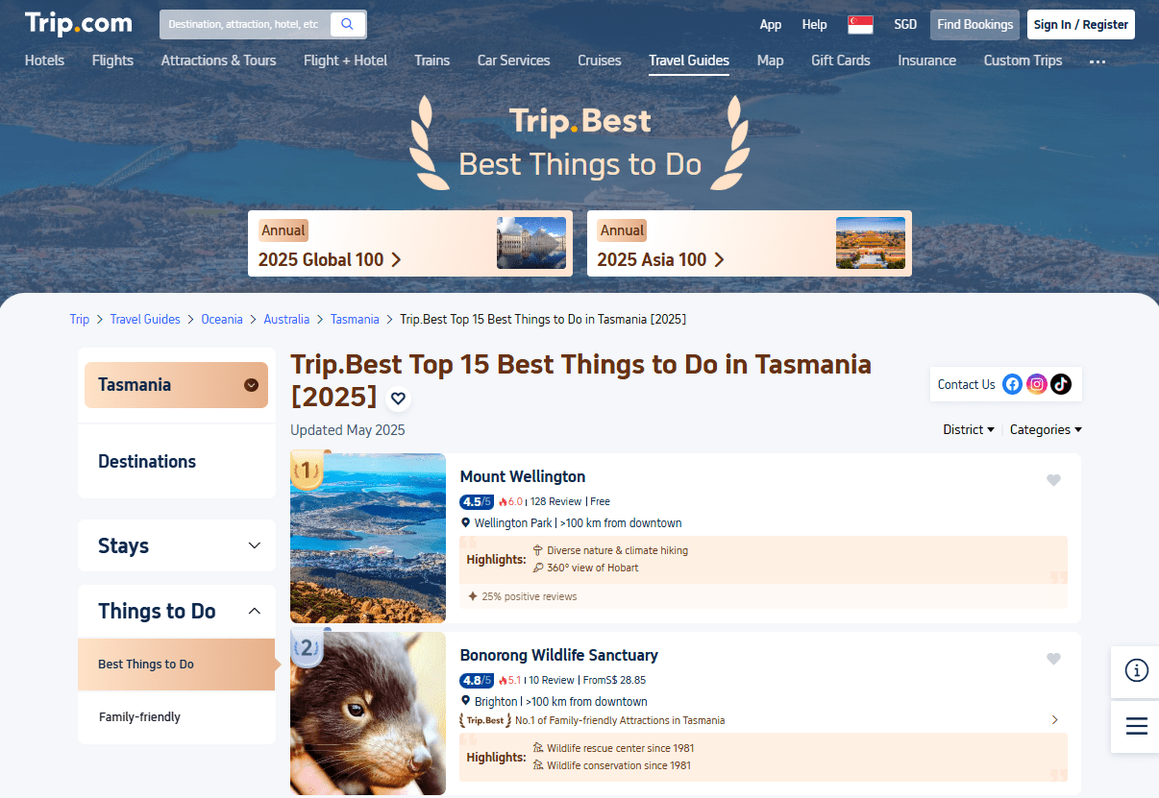Open the Instagram contact icon

pyautogui.click(x=1036, y=384)
